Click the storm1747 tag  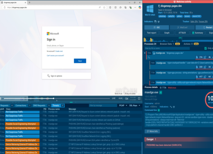pyautogui.click(x=196, y=16)
